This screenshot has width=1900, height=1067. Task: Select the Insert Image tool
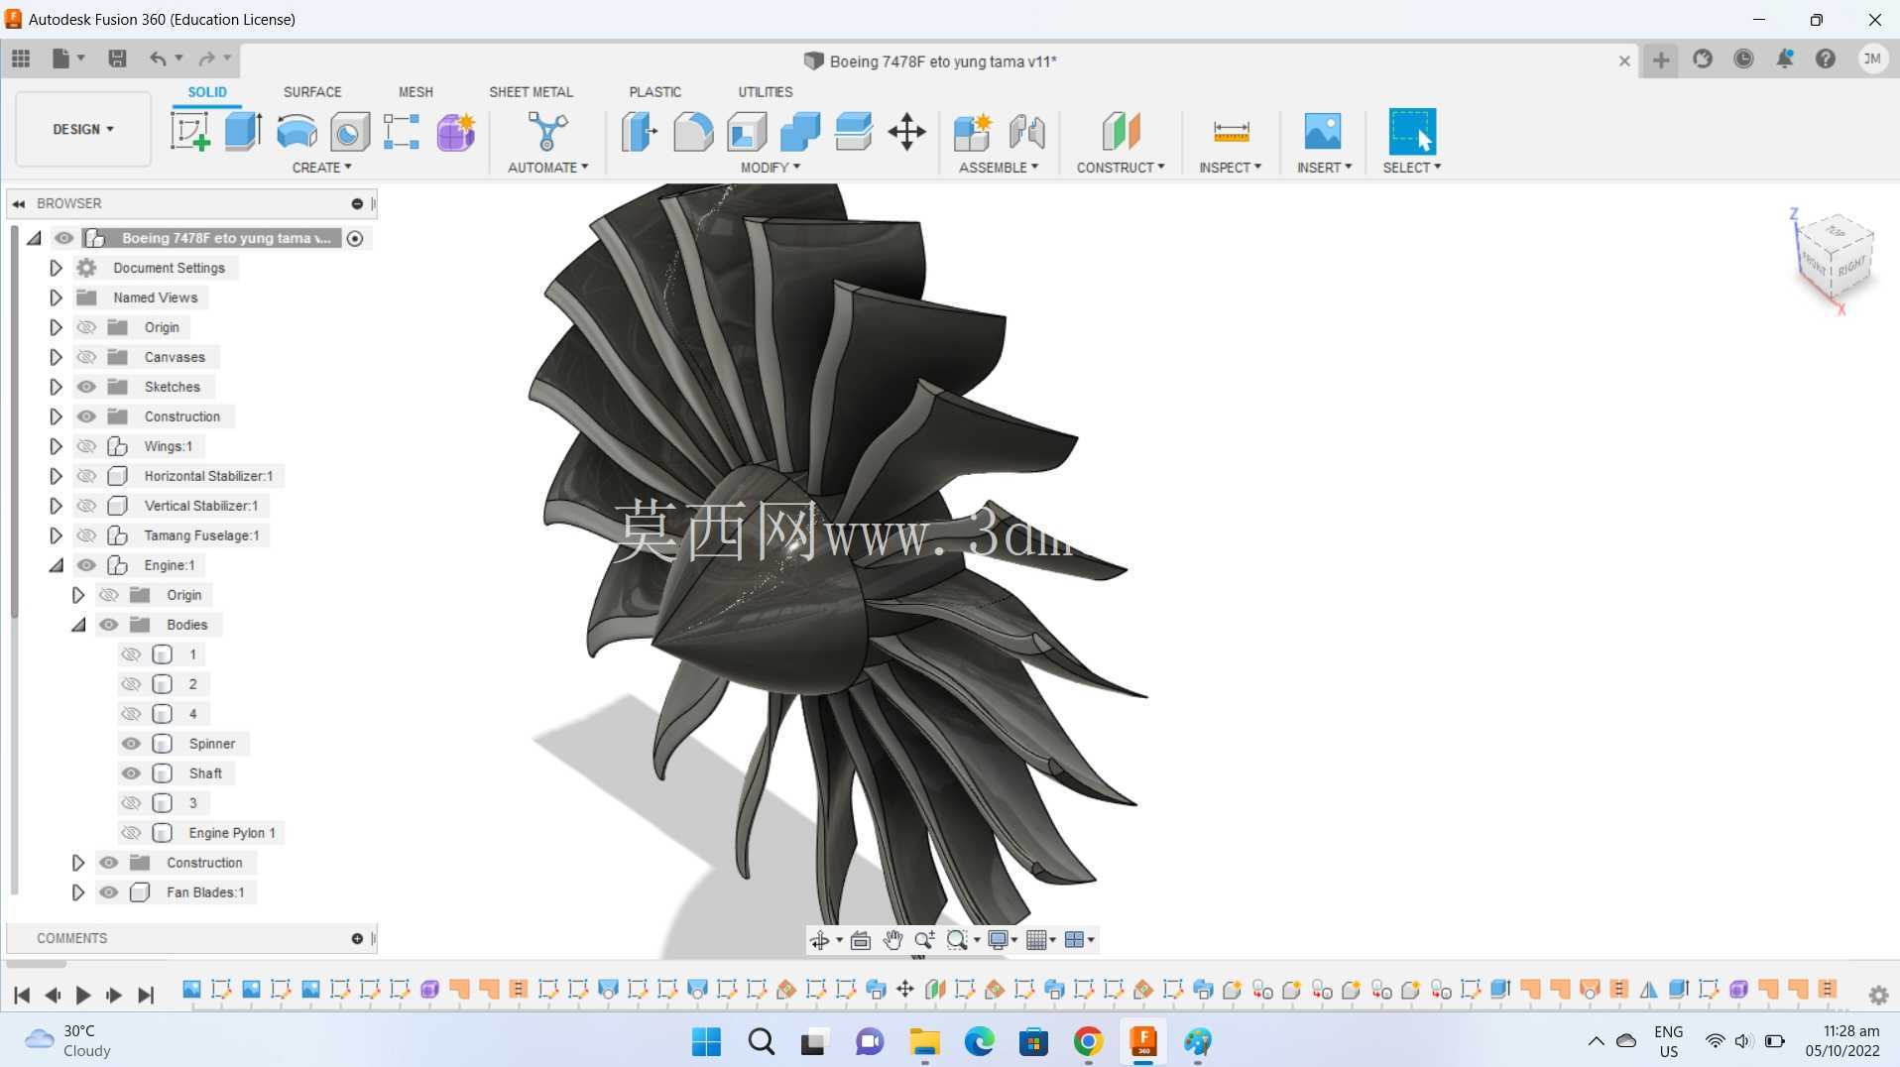pos(1323,131)
